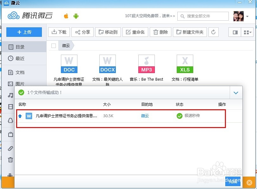Click the green success check icon
257x189 pixels.
pyautogui.click(x=21, y=92)
